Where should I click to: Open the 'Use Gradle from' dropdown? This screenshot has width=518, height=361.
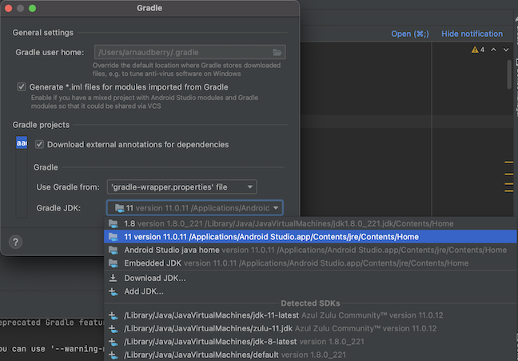coord(181,187)
